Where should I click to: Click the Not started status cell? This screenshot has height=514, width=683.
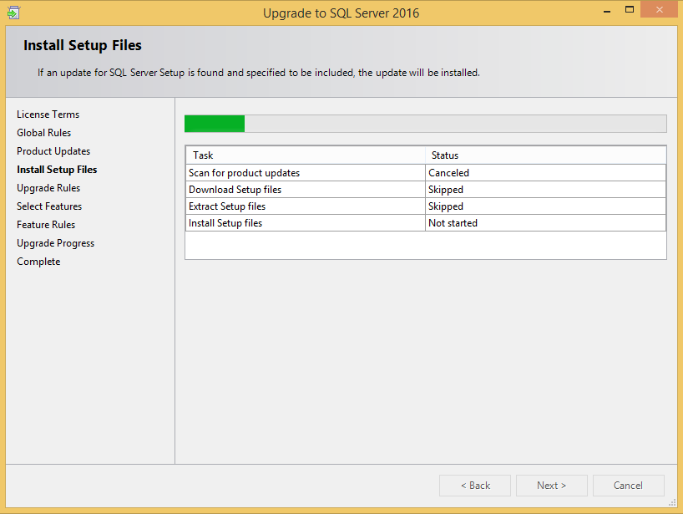tap(545, 223)
